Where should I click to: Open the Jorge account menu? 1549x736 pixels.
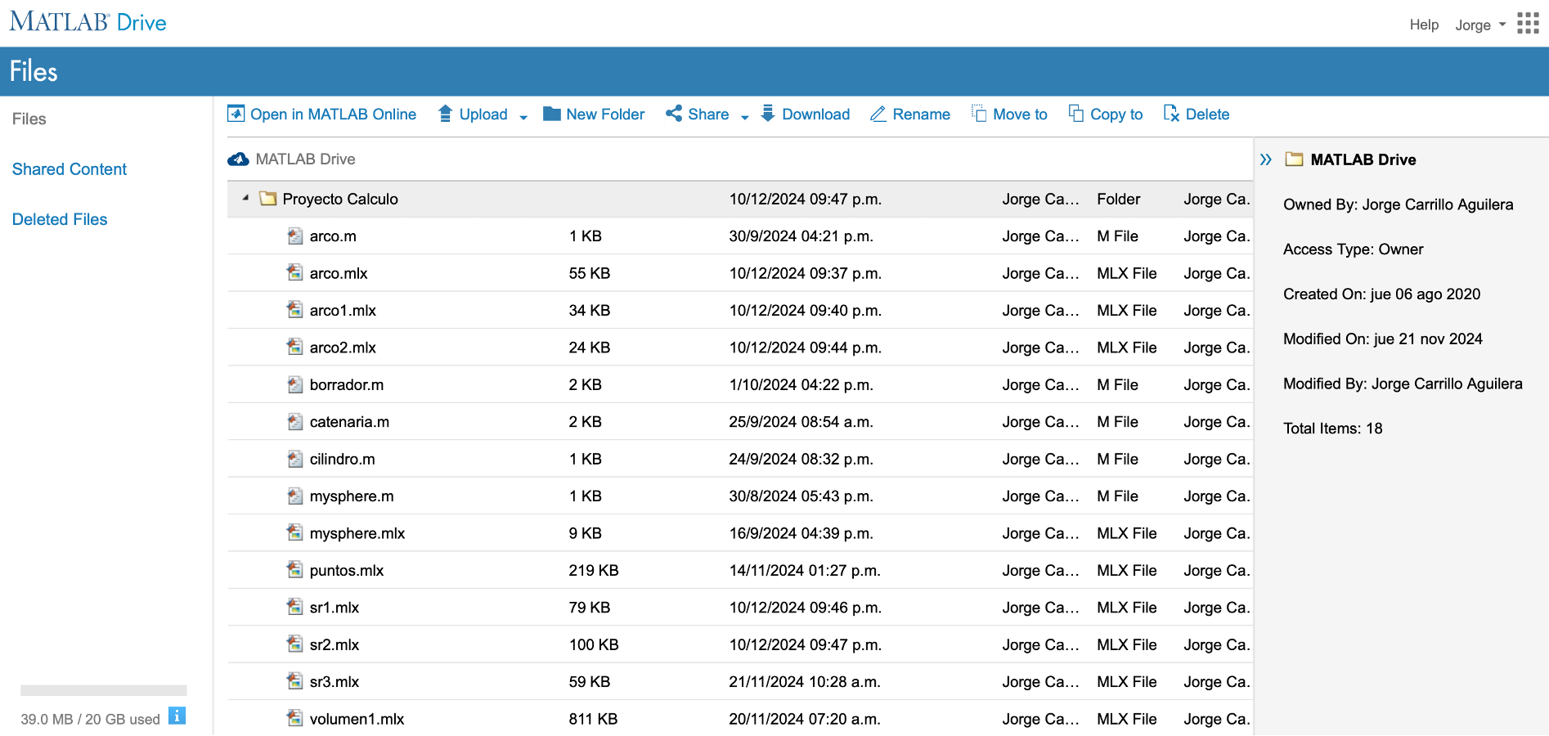click(x=1479, y=24)
